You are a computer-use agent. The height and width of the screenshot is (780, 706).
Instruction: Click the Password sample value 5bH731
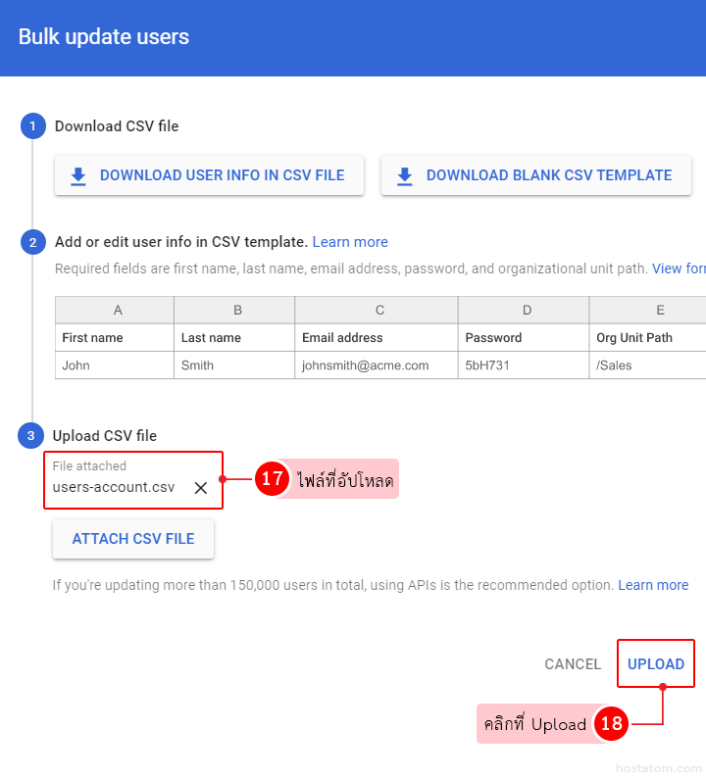click(x=486, y=366)
